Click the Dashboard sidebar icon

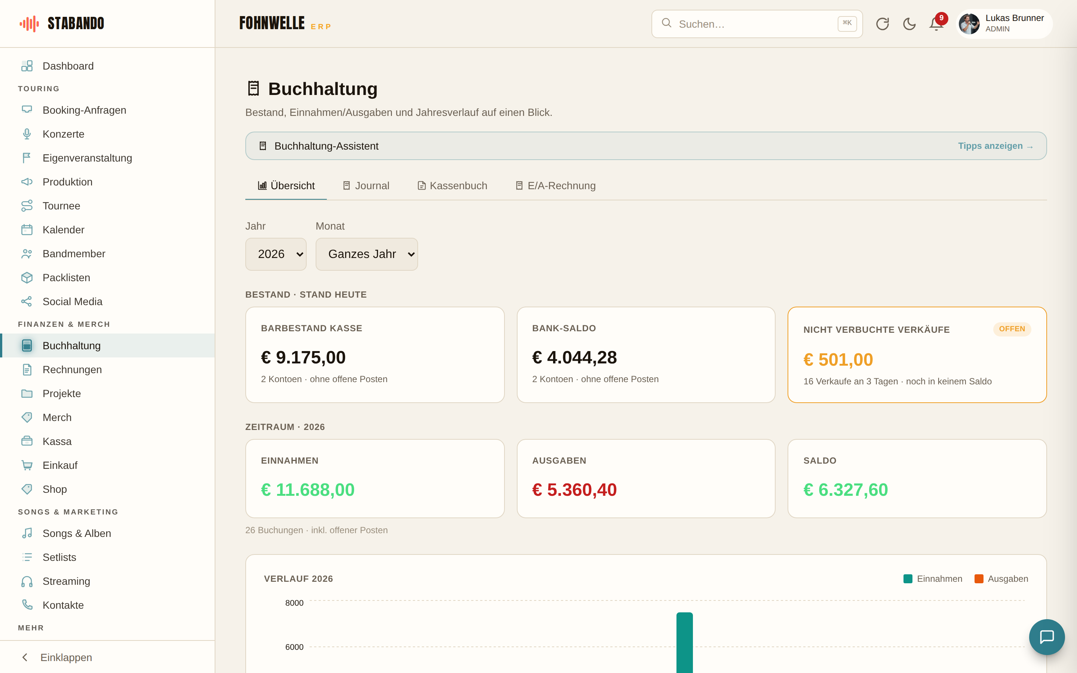[27, 66]
